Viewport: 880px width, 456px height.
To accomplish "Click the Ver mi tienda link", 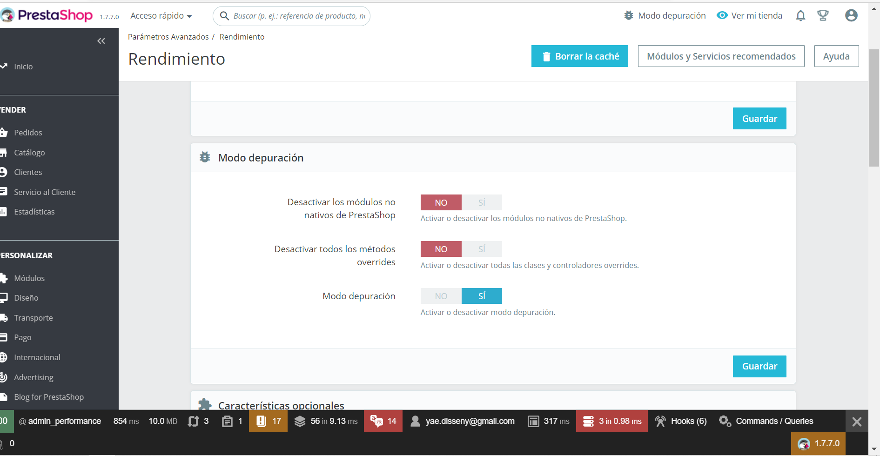I will (x=757, y=16).
